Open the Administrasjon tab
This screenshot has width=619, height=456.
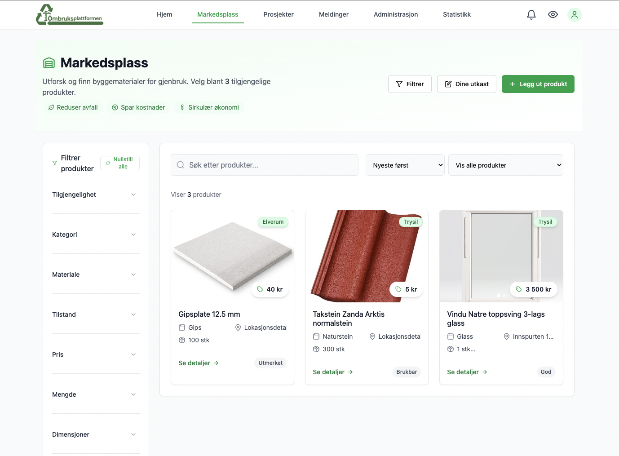pyautogui.click(x=396, y=14)
